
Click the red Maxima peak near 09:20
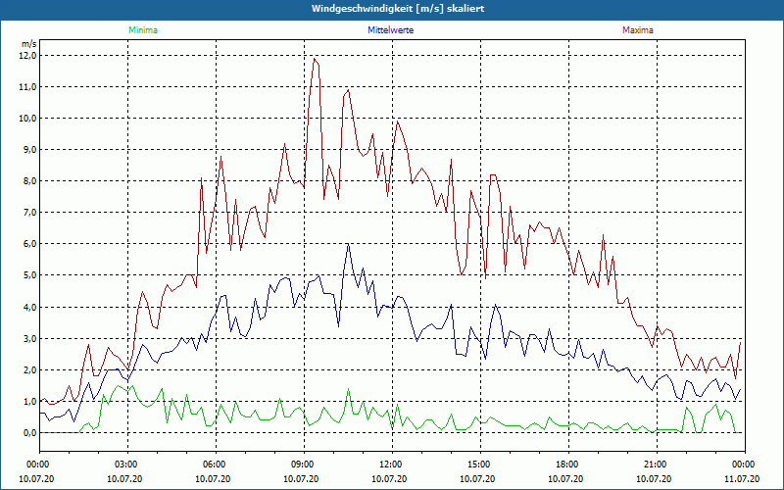tap(314, 59)
